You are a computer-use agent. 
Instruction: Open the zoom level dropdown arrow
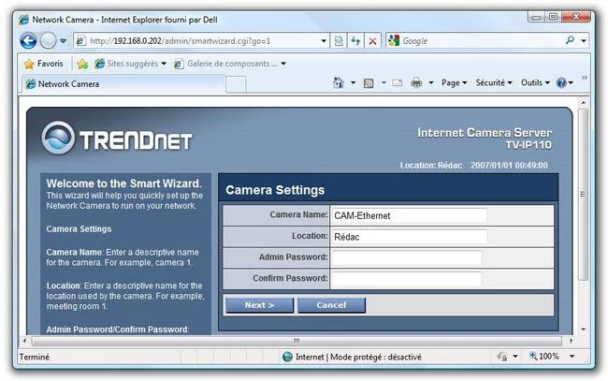coord(572,356)
